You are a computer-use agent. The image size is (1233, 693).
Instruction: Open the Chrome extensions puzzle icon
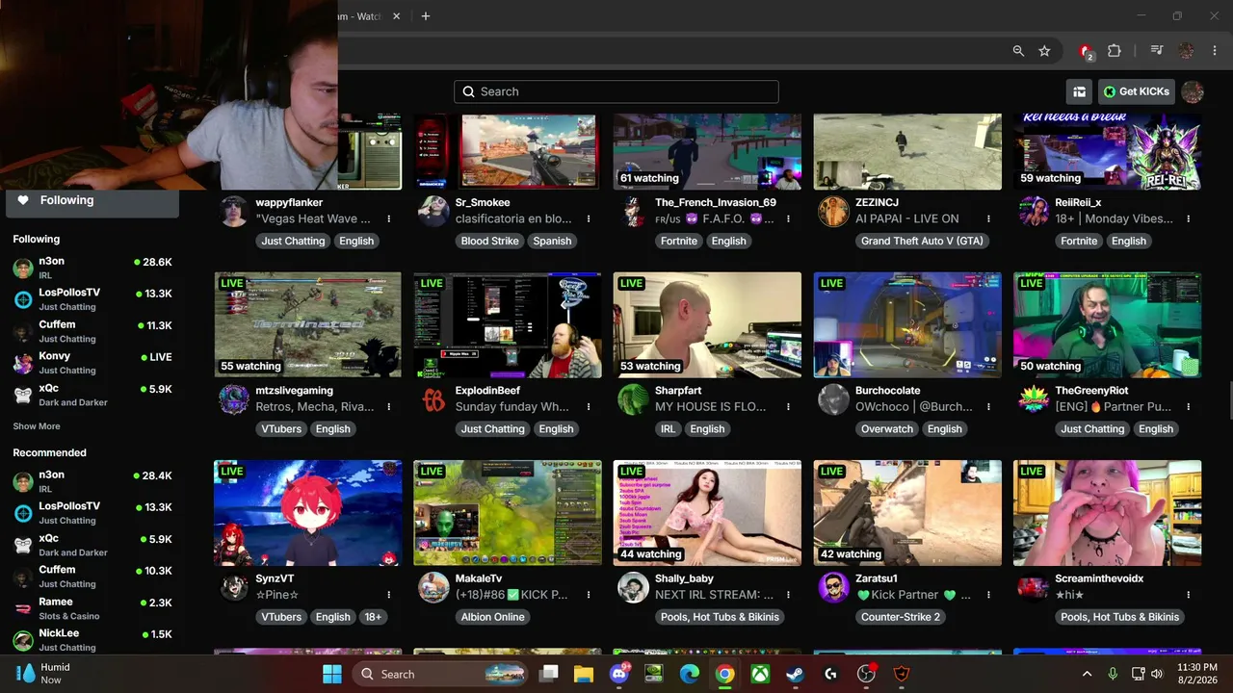click(x=1115, y=51)
